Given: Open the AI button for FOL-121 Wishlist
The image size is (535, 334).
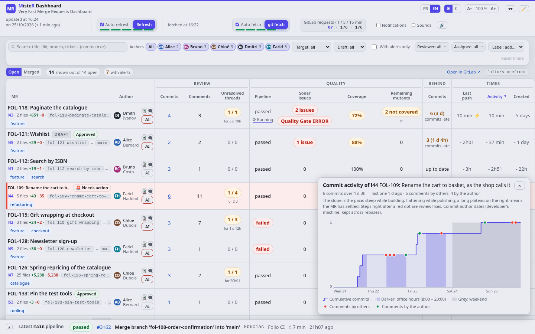Looking at the screenshot, I should coord(147,146).
